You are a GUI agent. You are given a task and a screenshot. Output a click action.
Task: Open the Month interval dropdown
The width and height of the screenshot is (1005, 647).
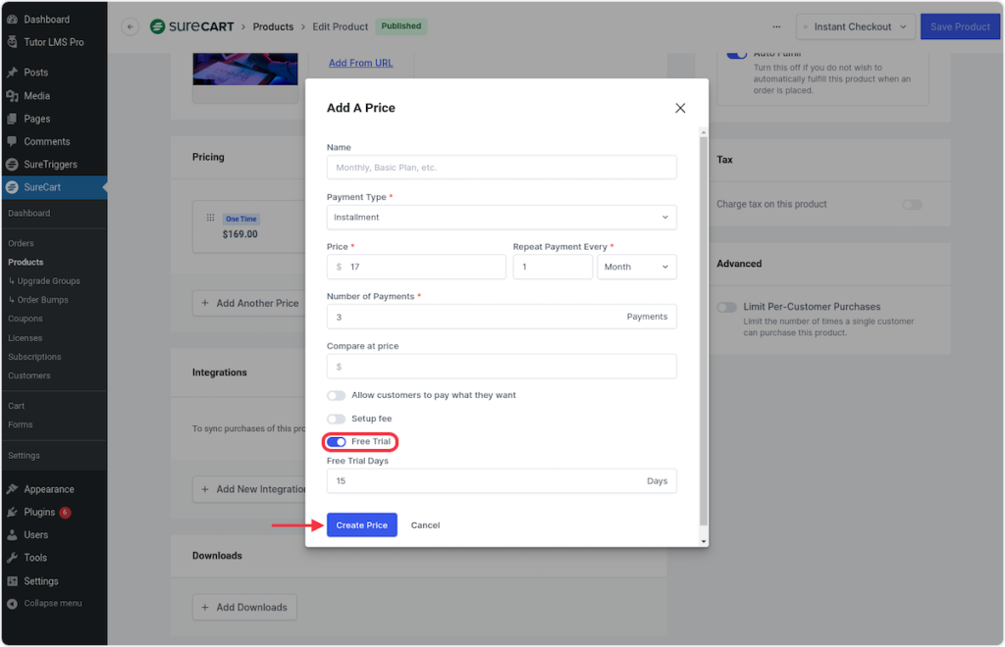(636, 267)
